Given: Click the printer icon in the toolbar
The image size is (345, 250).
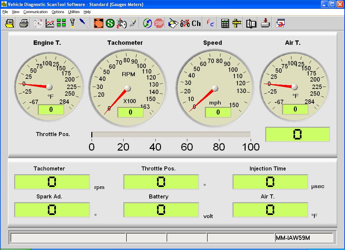Looking at the screenshot, I should [x=24, y=23].
